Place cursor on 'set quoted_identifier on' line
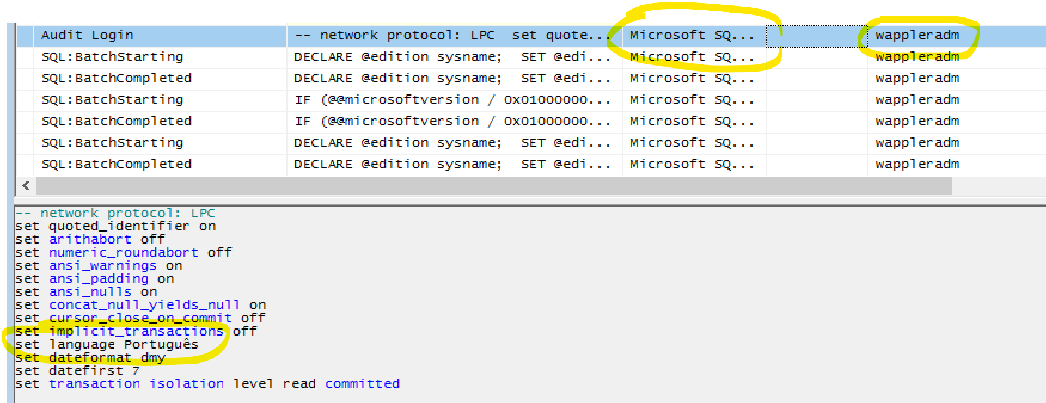Viewport: 1046px width, 403px height. click(115, 226)
